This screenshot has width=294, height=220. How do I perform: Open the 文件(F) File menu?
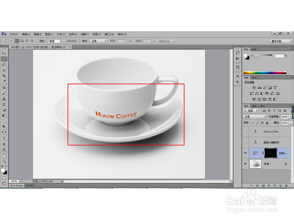click(14, 34)
